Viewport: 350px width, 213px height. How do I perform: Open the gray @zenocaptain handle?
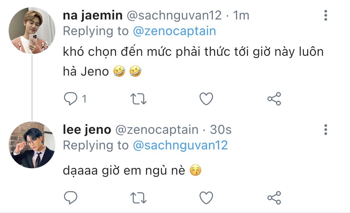(157, 130)
